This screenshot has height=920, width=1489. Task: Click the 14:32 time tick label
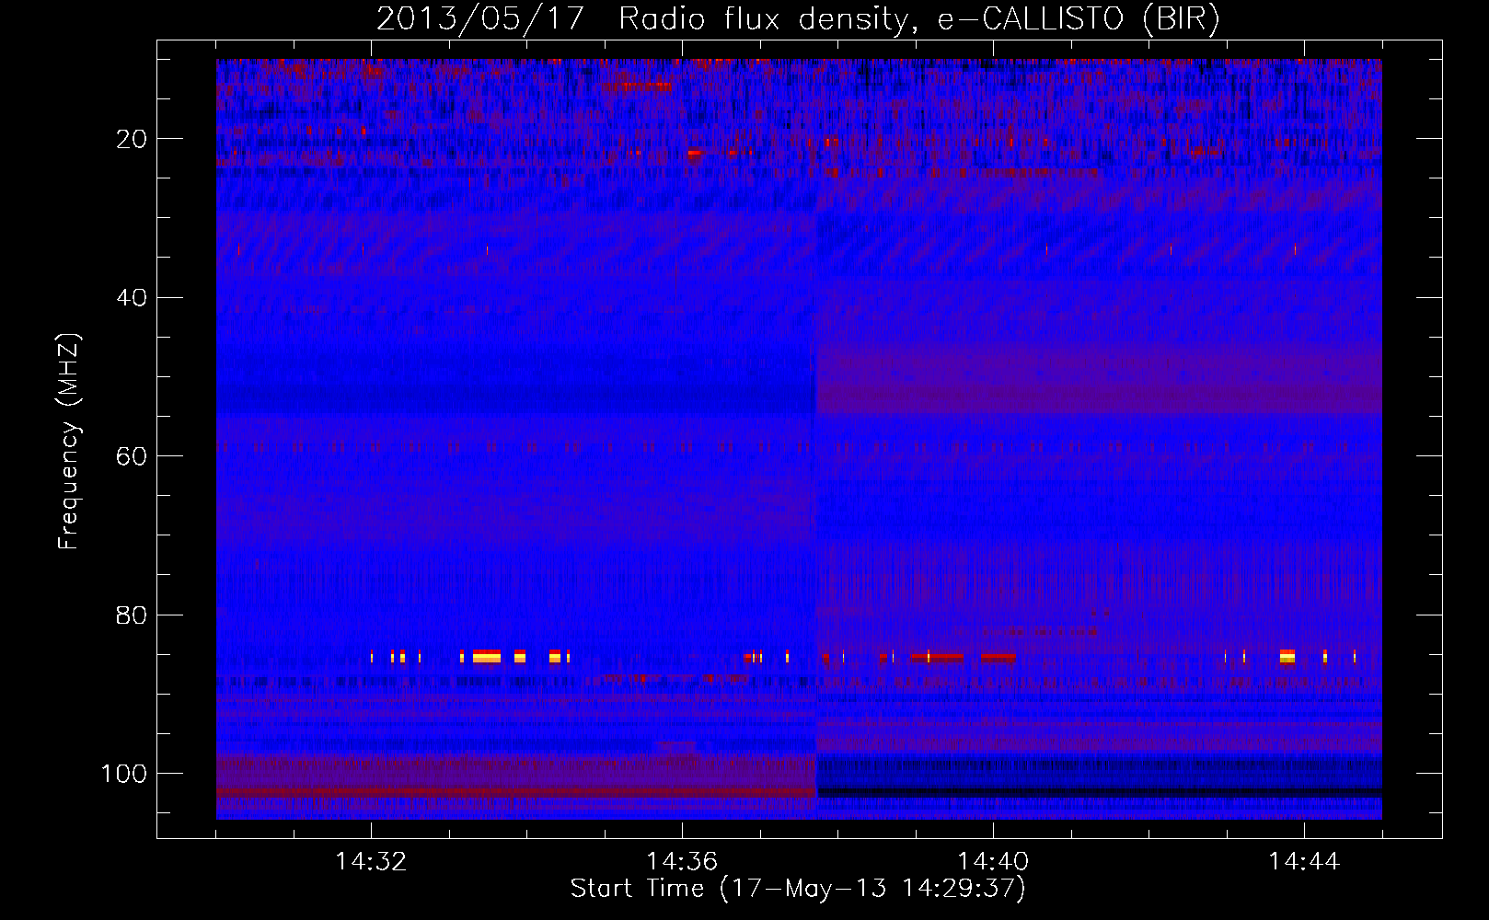point(371,862)
